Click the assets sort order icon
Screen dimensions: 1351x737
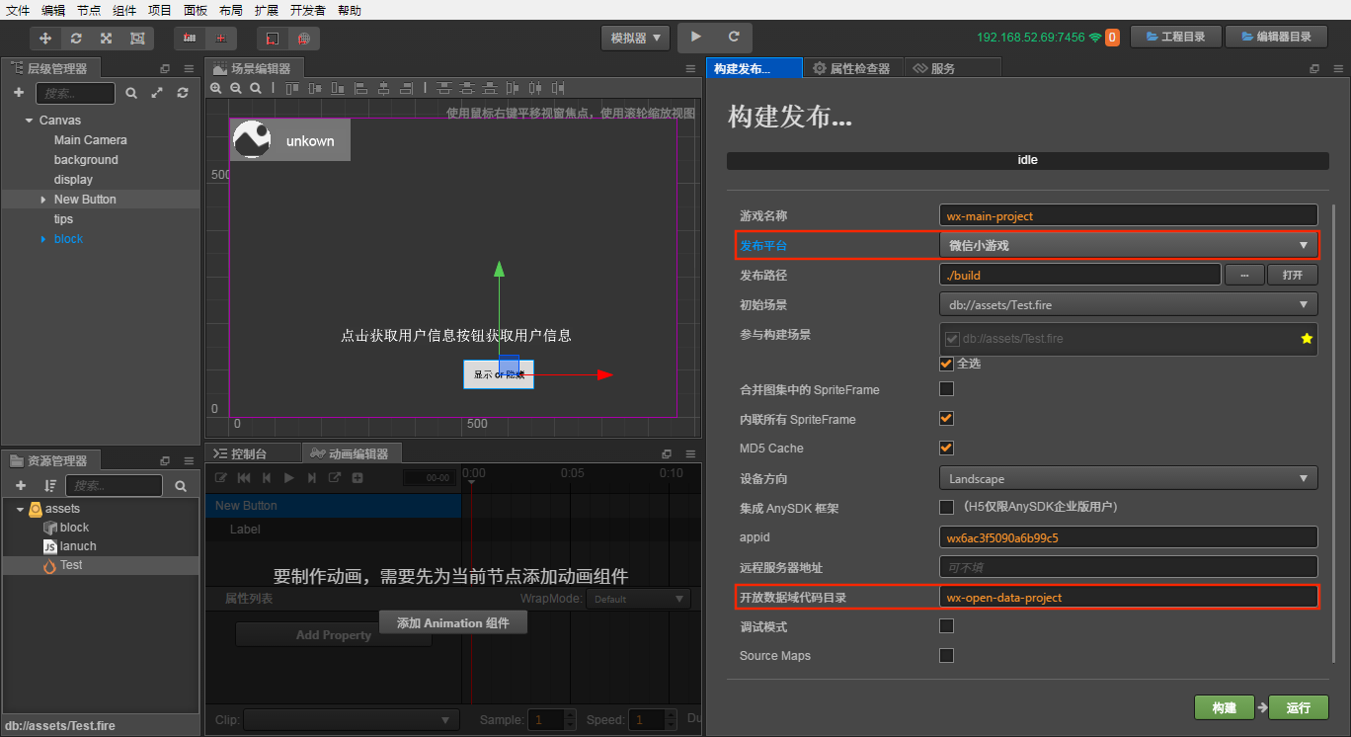[x=50, y=485]
